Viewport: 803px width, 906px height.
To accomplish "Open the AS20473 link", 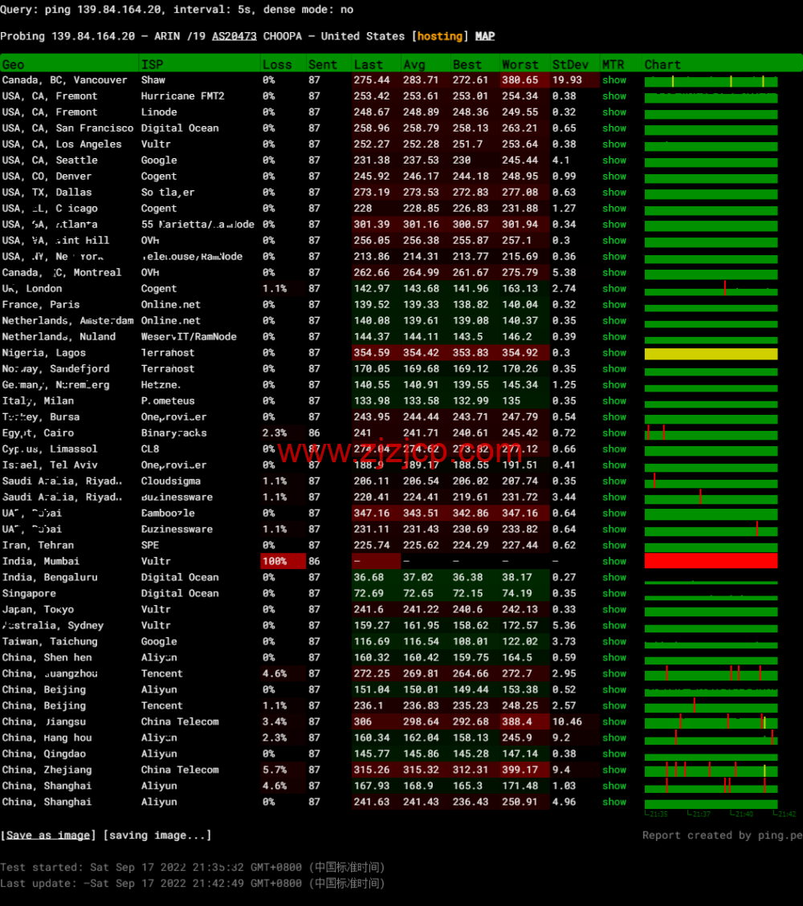I will pyautogui.click(x=234, y=36).
